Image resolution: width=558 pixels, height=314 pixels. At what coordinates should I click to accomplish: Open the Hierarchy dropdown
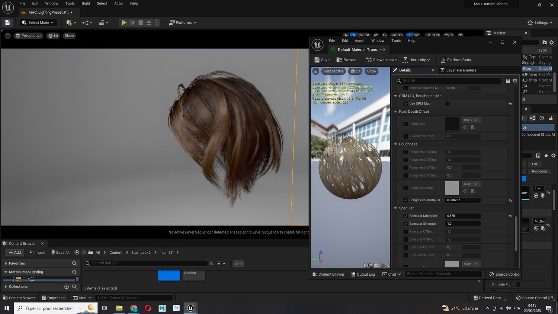pos(417,60)
